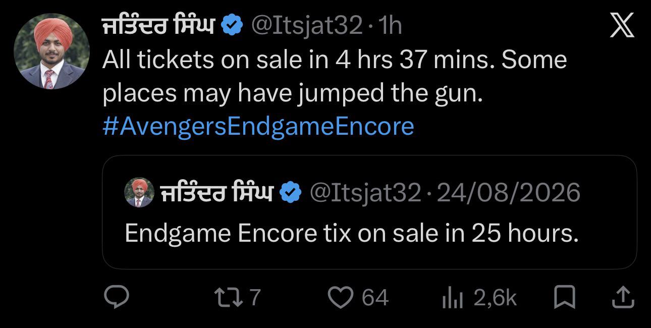Click @Itsjat32 handle in main tweet
This screenshot has height=328, width=651.
(306, 25)
